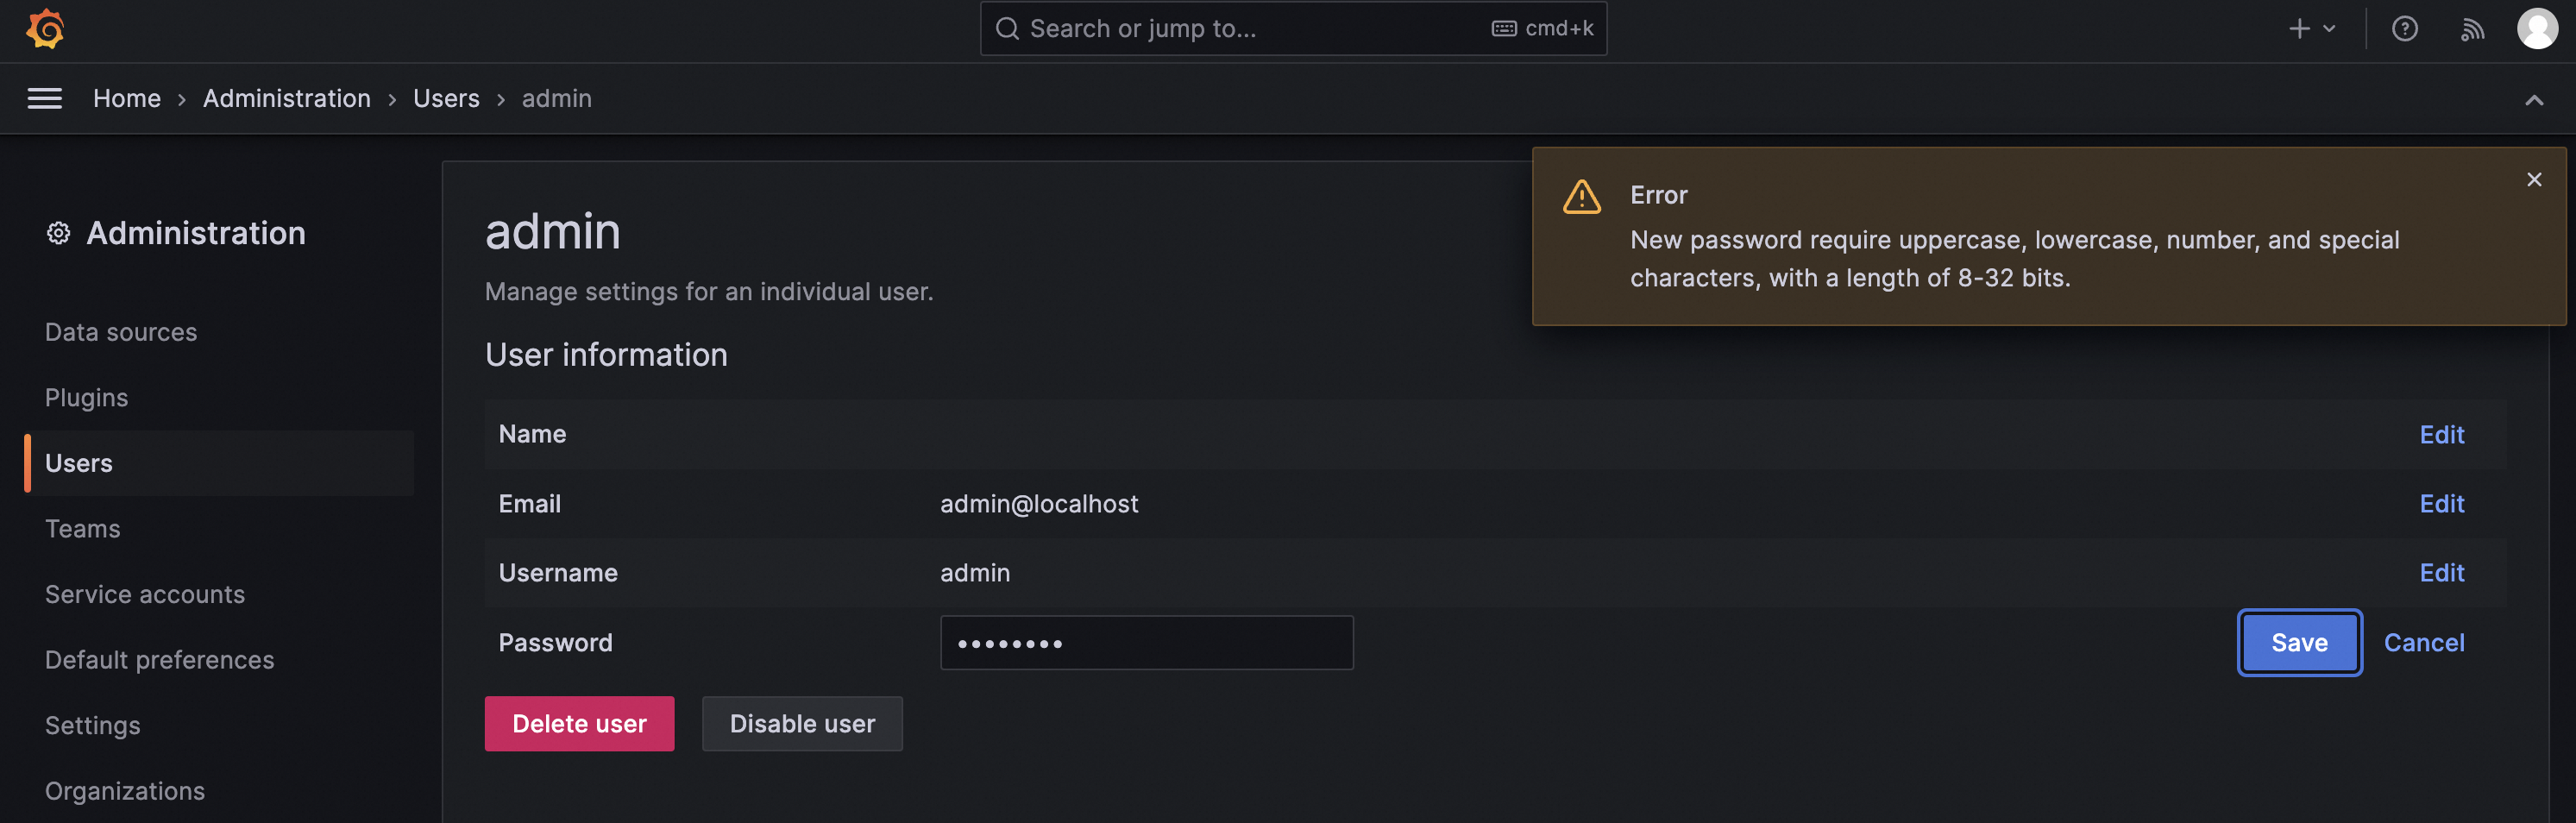This screenshot has height=823, width=2576.
Task: Cancel the password edit
Action: click(x=2423, y=643)
